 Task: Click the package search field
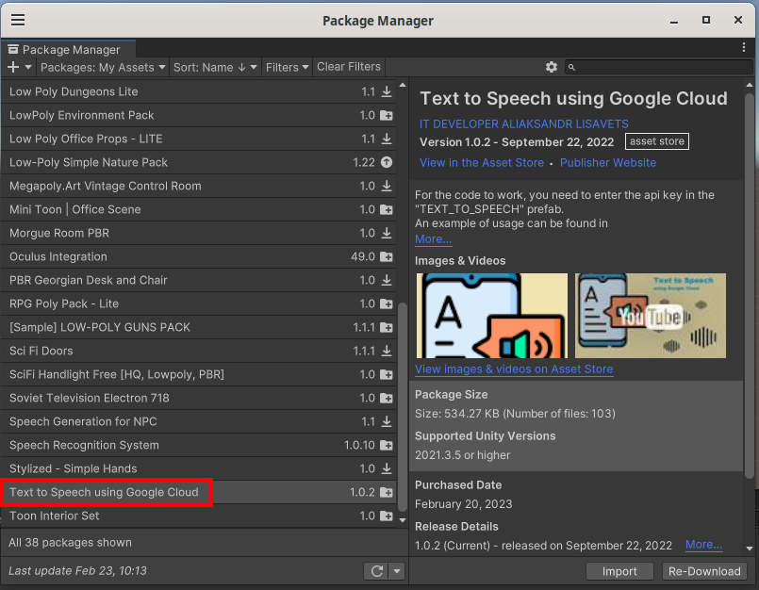pos(664,67)
